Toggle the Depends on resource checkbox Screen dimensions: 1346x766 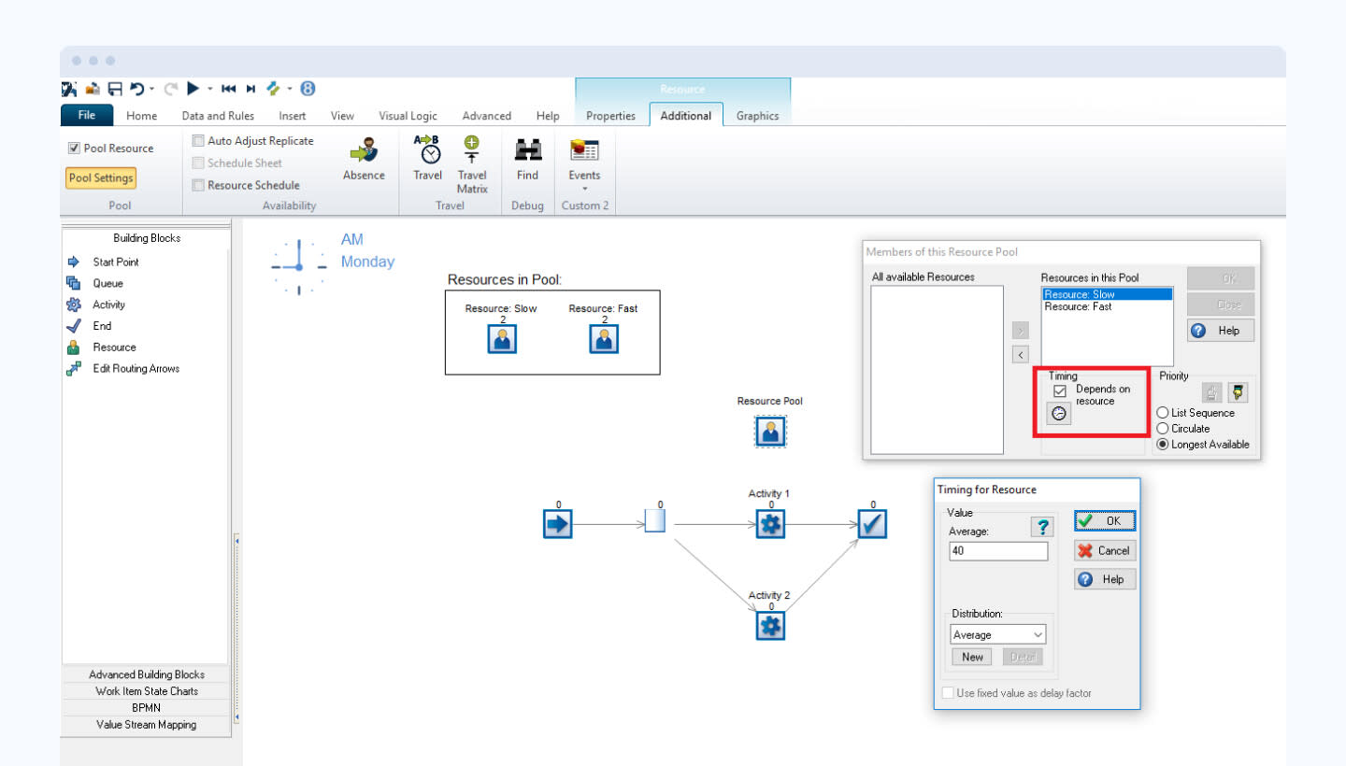click(x=1059, y=390)
